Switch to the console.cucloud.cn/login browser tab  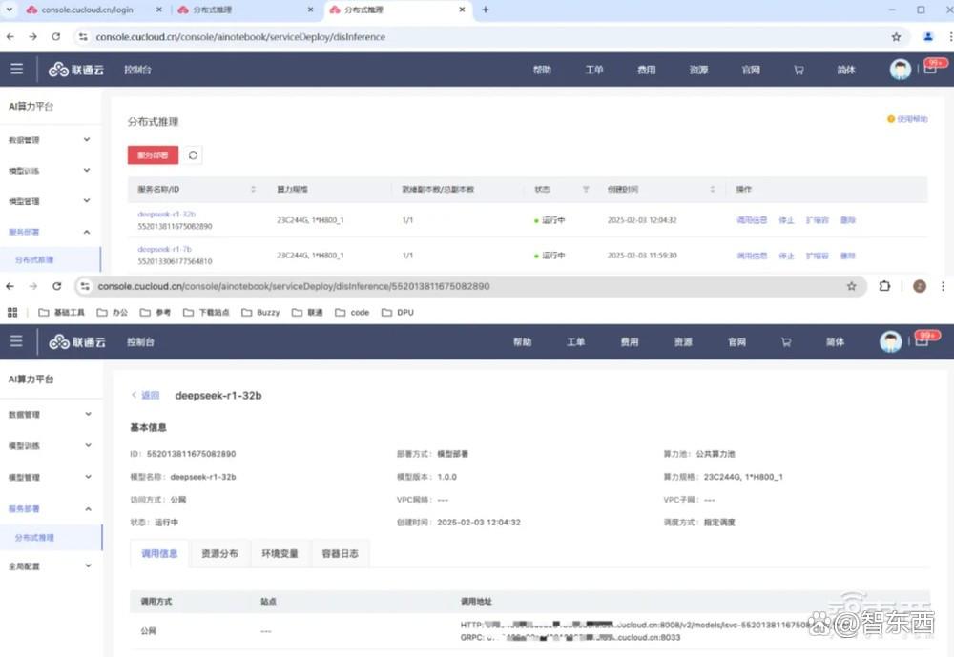pos(87,10)
